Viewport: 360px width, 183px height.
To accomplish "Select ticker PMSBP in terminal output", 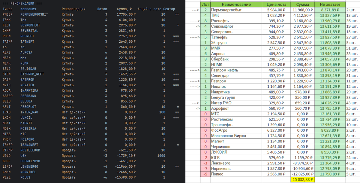I will 7,14.
